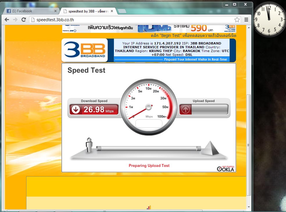Click the person figure icon
This screenshot has width=286, height=212.
click(89, 145)
